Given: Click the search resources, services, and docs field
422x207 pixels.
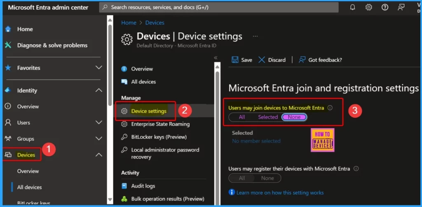Looking at the screenshot, I should pyautogui.click(x=219, y=7).
